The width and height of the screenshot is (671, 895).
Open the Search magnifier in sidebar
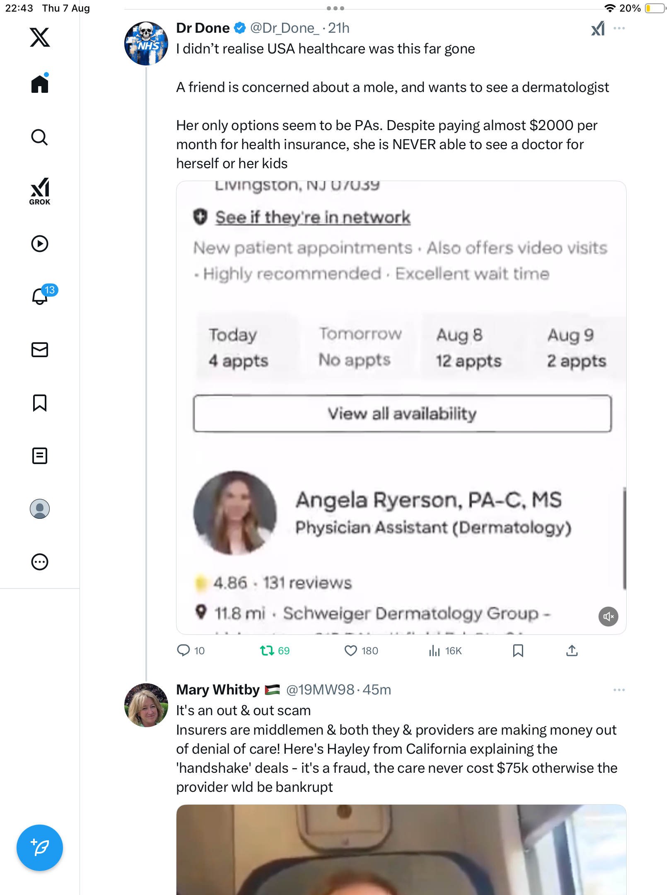tap(40, 137)
